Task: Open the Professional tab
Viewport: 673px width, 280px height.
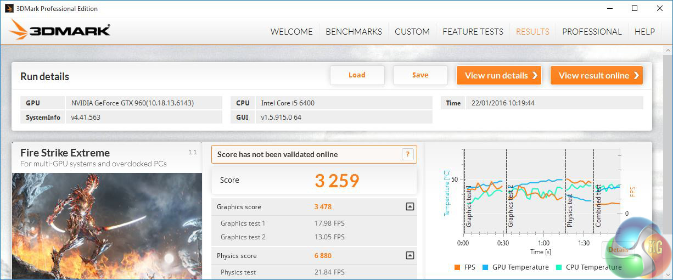Action: (x=592, y=31)
